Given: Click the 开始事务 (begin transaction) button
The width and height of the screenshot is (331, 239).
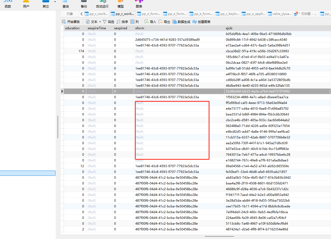Looking at the screenshot, I should click(x=71, y=22).
